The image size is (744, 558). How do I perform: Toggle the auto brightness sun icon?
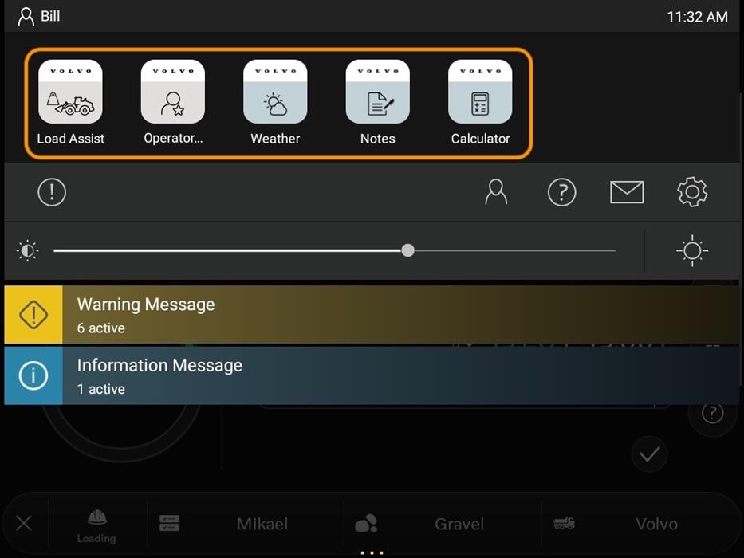pos(691,251)
